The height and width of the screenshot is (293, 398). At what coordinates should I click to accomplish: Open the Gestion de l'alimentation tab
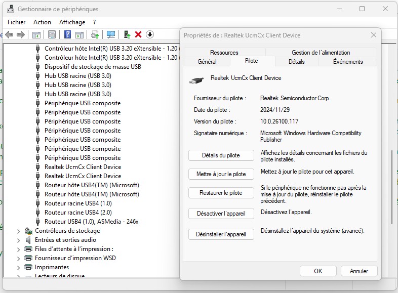tap(321, 53)
